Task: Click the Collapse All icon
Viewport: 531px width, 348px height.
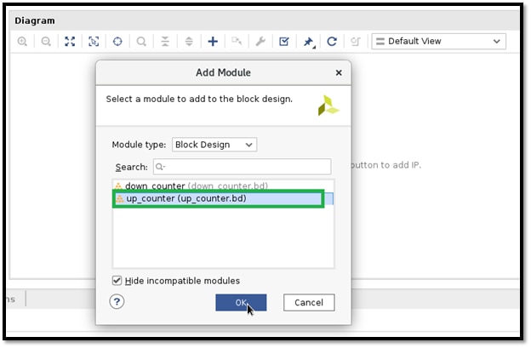Action: point(165,42)
